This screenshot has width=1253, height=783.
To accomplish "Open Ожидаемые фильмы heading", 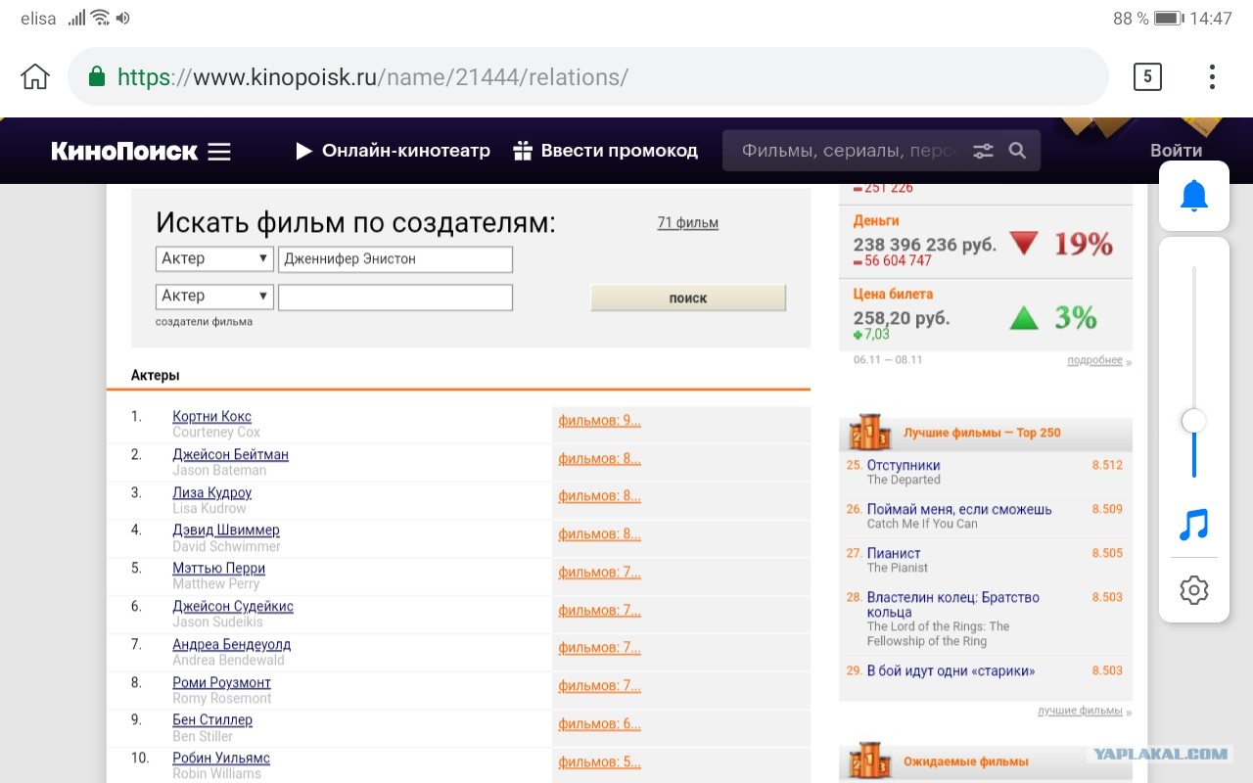I will click(966, 761).
